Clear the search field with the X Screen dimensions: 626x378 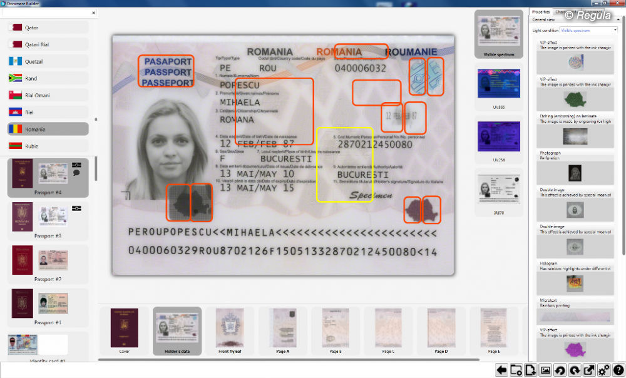tap(94, 13)
